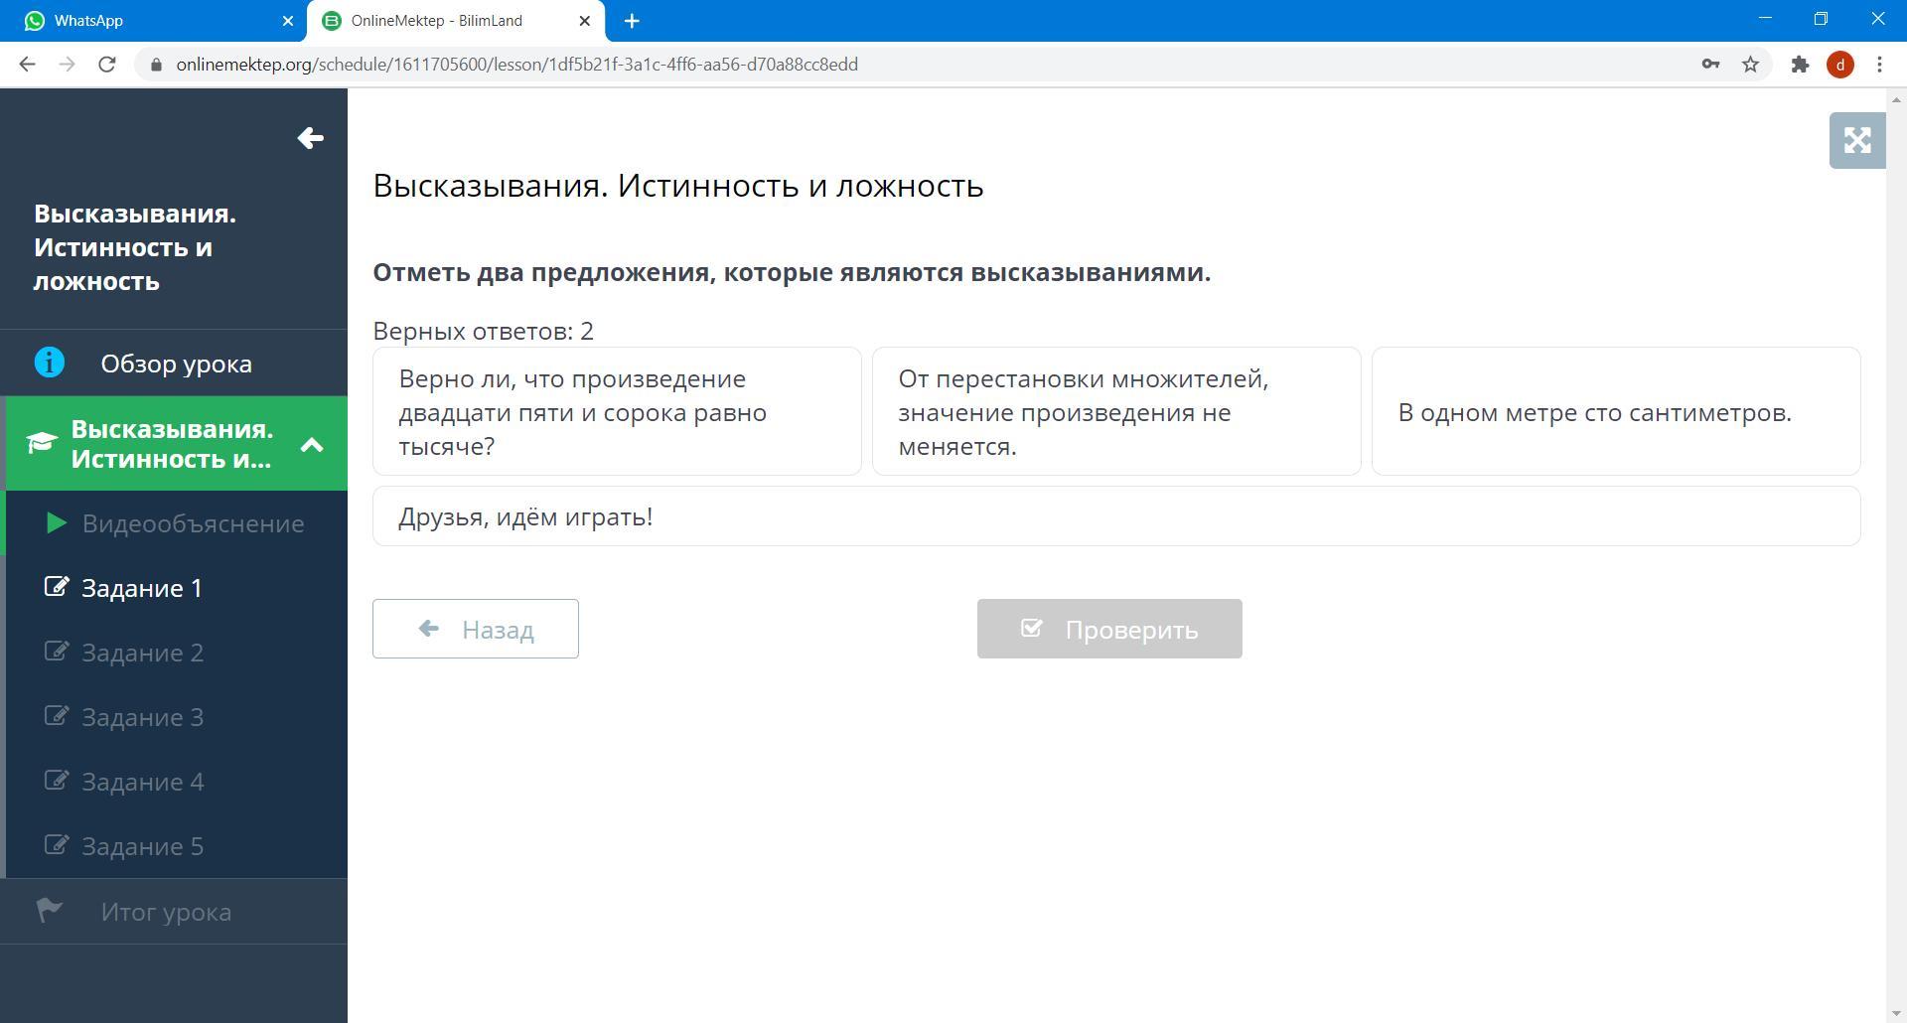1907x1023 pixels.
Task: Close the WhatsApp tab
Action: click(288, 21)
